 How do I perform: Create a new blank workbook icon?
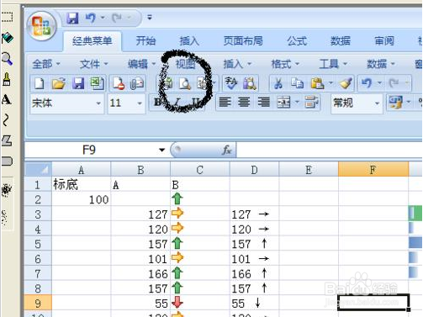pyautogui.click(x=39, y=83)
